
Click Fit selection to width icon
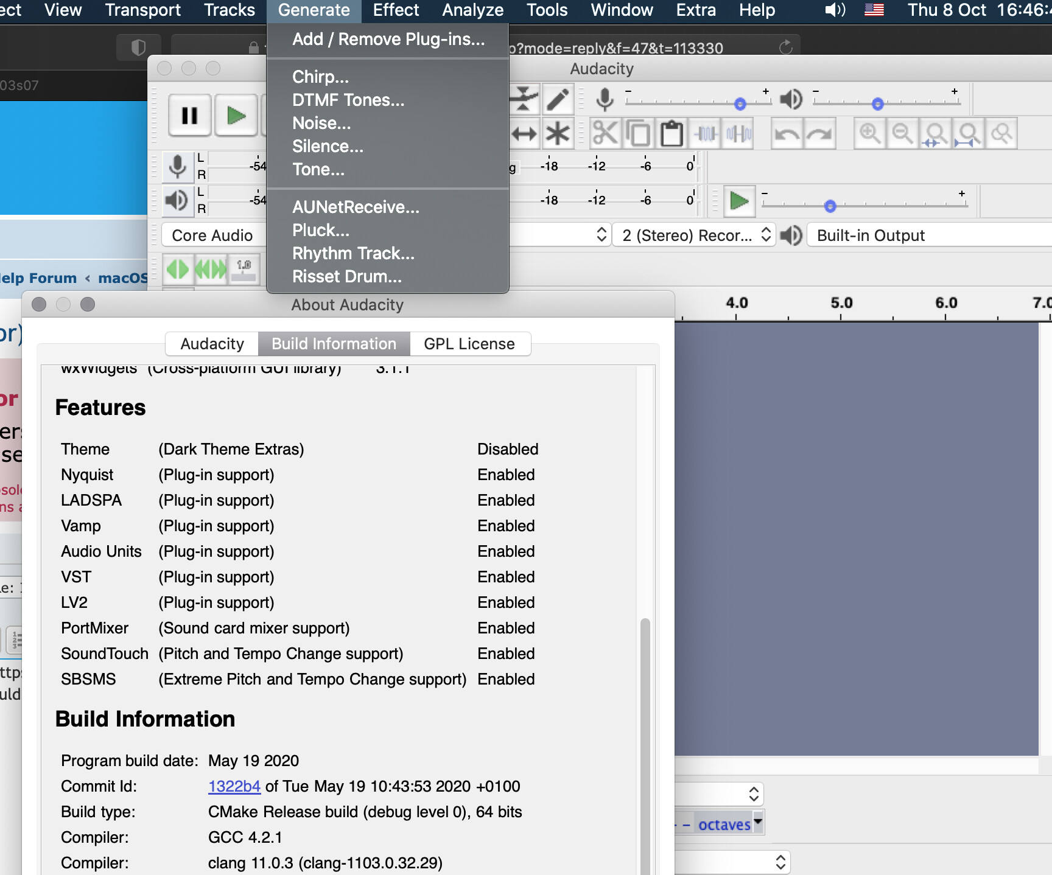935,133
